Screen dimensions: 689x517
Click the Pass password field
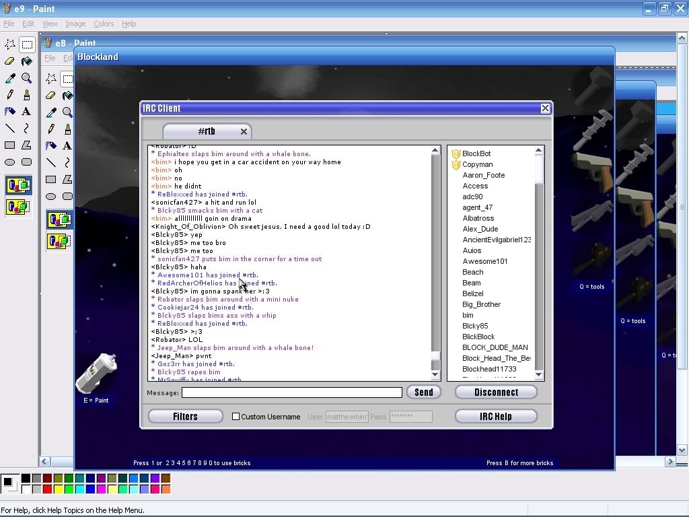411,417
